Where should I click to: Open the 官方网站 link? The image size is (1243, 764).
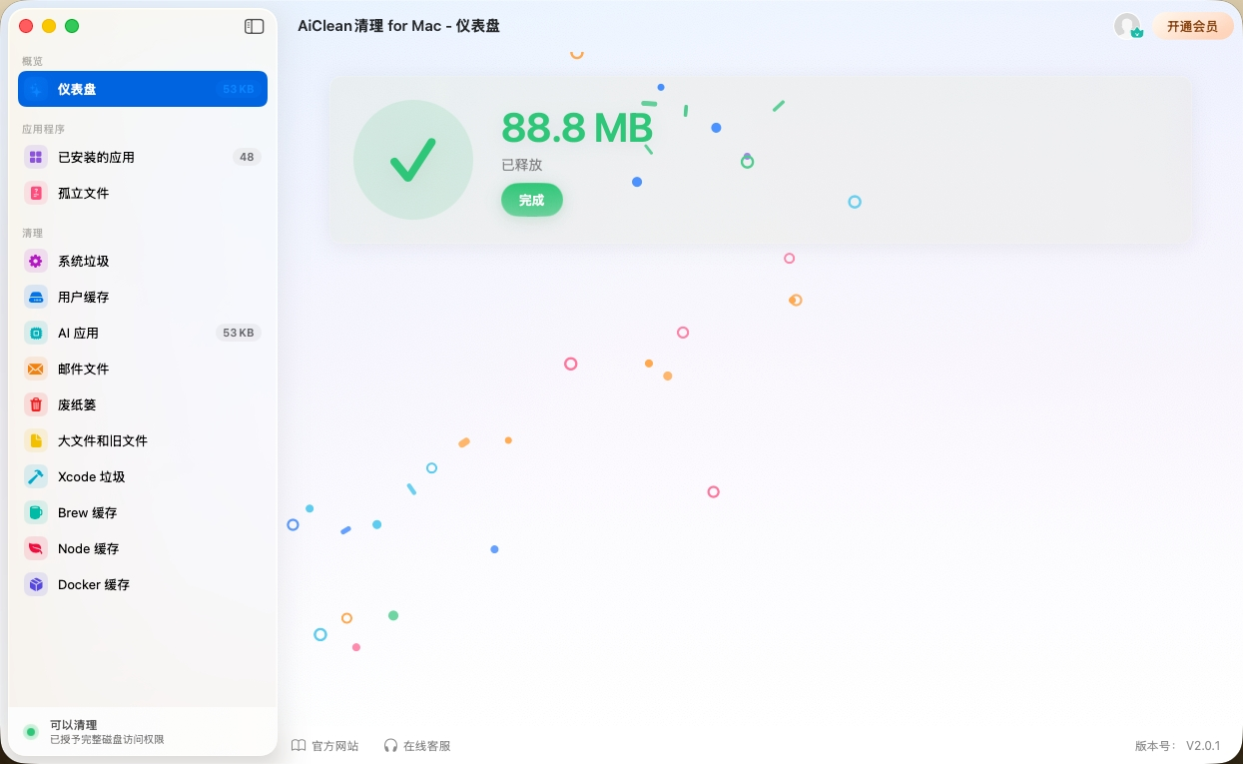324,746
